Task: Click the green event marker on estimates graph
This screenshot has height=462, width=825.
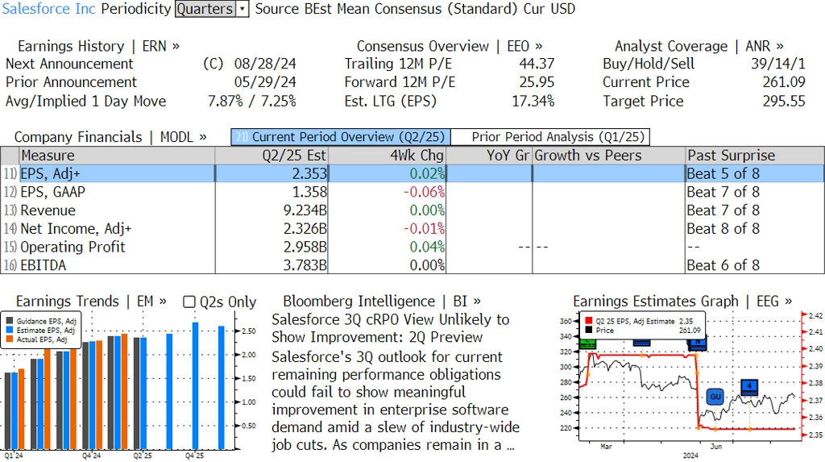Action: click(587, 344)
